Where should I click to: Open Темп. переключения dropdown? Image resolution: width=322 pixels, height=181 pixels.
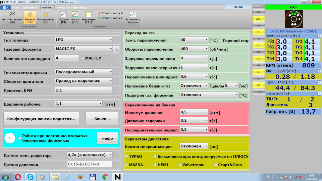click(194, 40)
